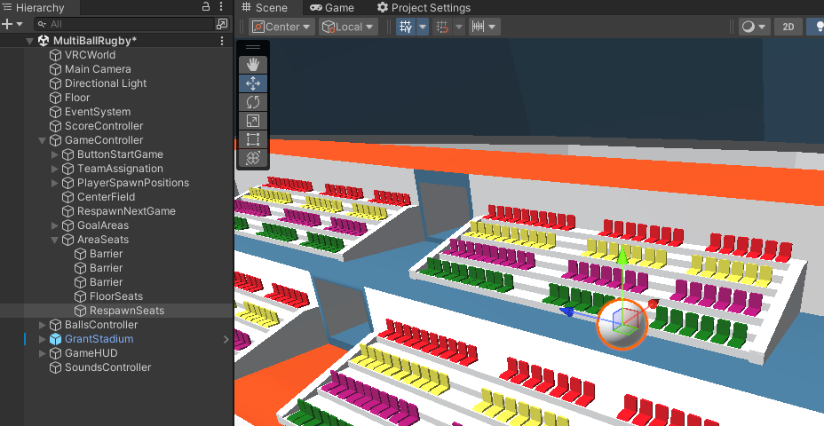Select the Scale tool
The height and width of the screenshot is (426, 824).
click(x=253, y=121)
